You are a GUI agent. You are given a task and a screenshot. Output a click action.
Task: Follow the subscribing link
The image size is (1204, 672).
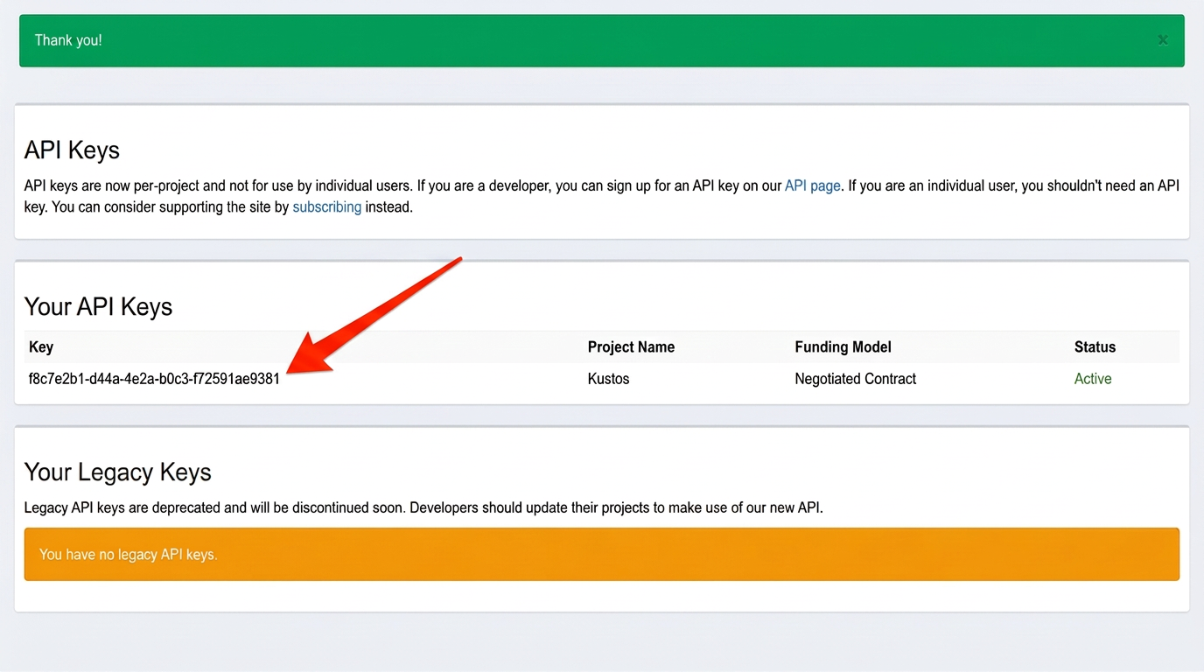(326, 207)
